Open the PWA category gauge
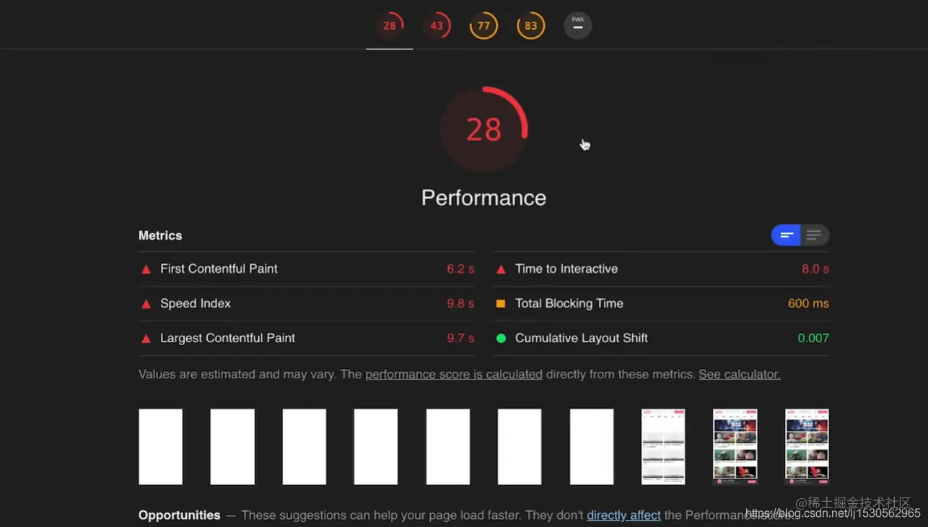The width and height of the screenshot is (928, 527). click(x=578, y=25)
